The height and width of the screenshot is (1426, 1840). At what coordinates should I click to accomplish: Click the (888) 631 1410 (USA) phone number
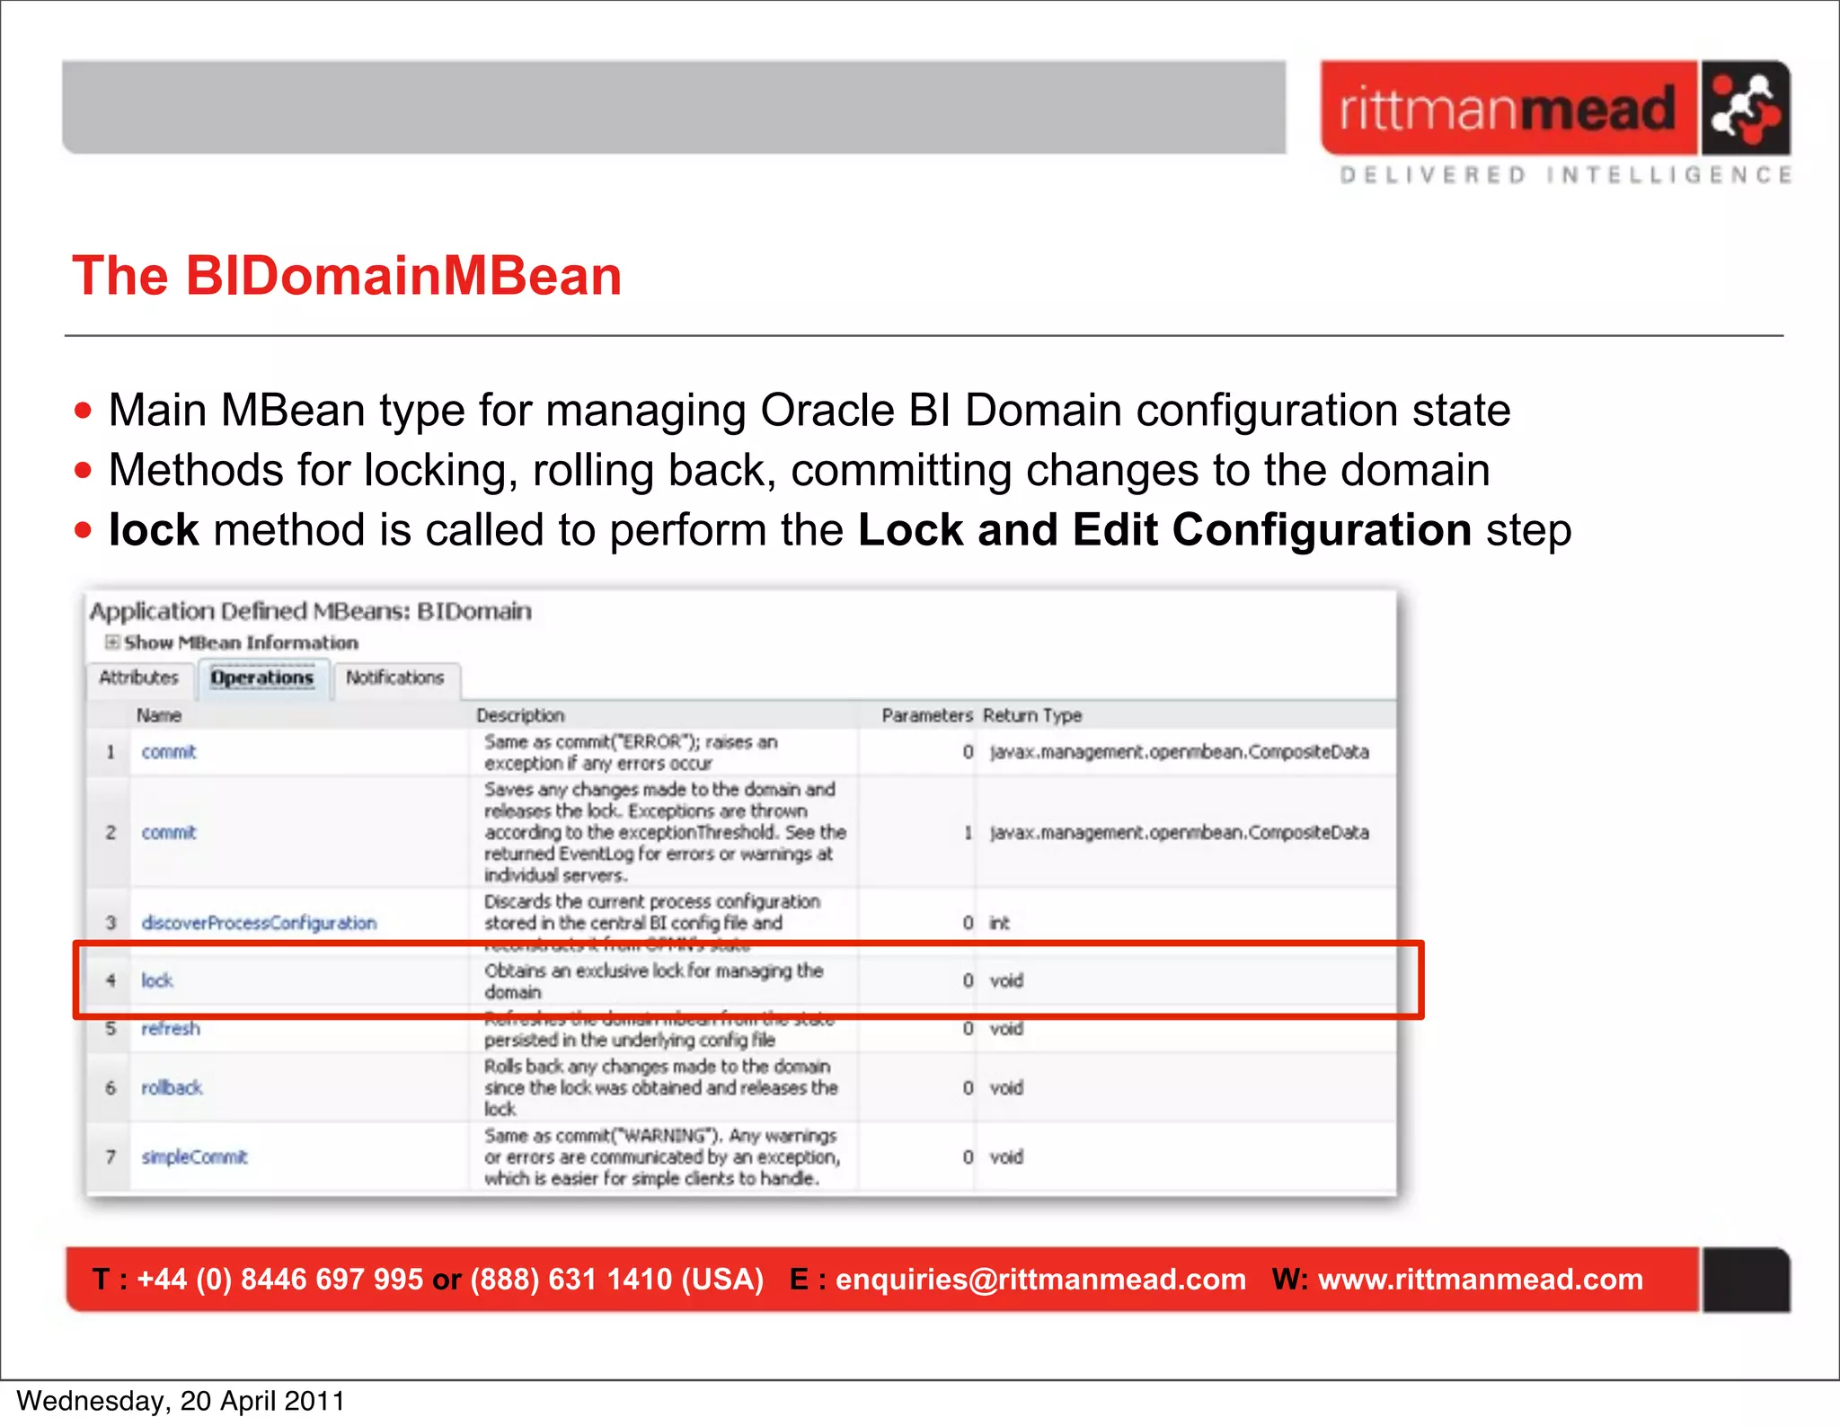616,1279
